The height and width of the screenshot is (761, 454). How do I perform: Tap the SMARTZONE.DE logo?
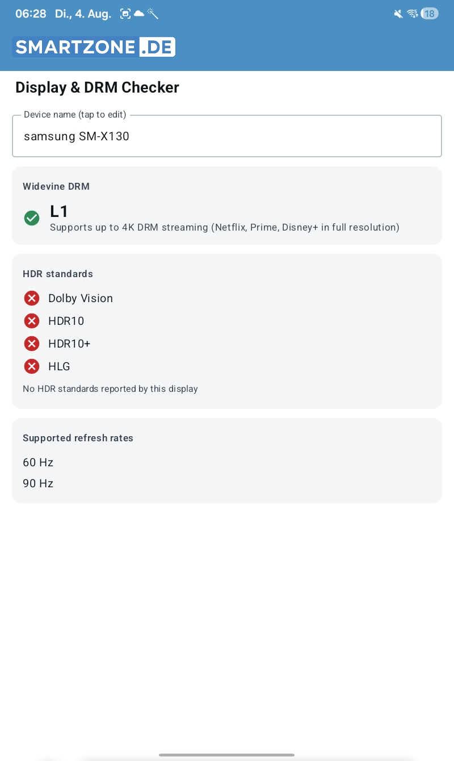point(94,47)
